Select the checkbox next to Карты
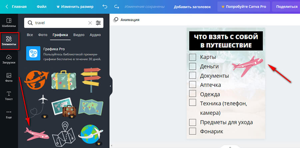The image size is (300, 148). 193,57
